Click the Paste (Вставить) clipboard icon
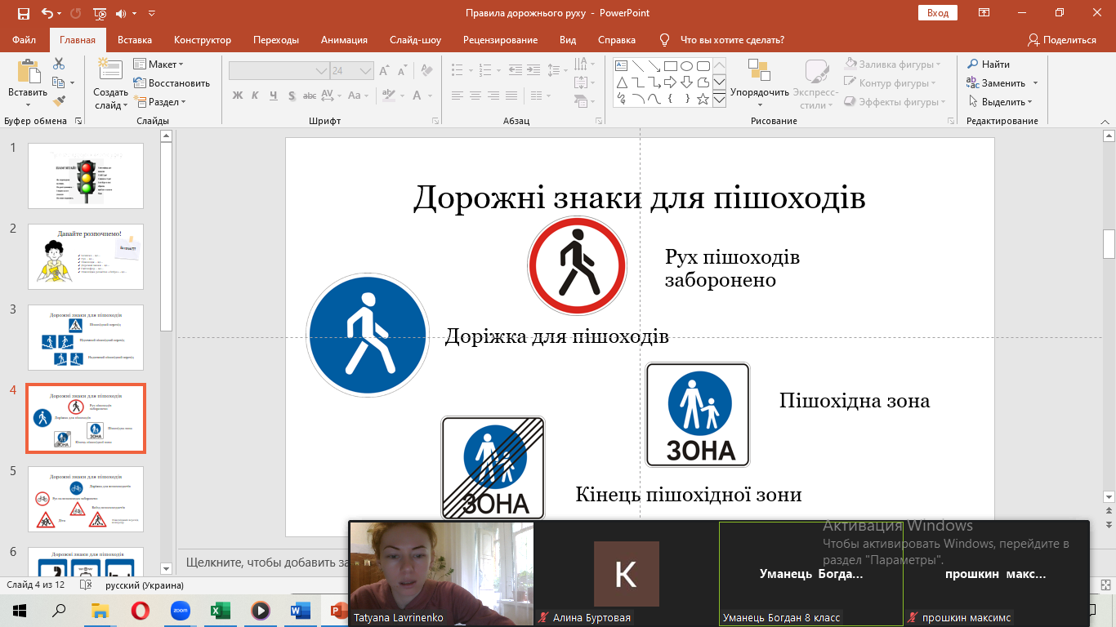Viewport: 1116px width, 627px height. pyautogui.click(x=29, y=72)
